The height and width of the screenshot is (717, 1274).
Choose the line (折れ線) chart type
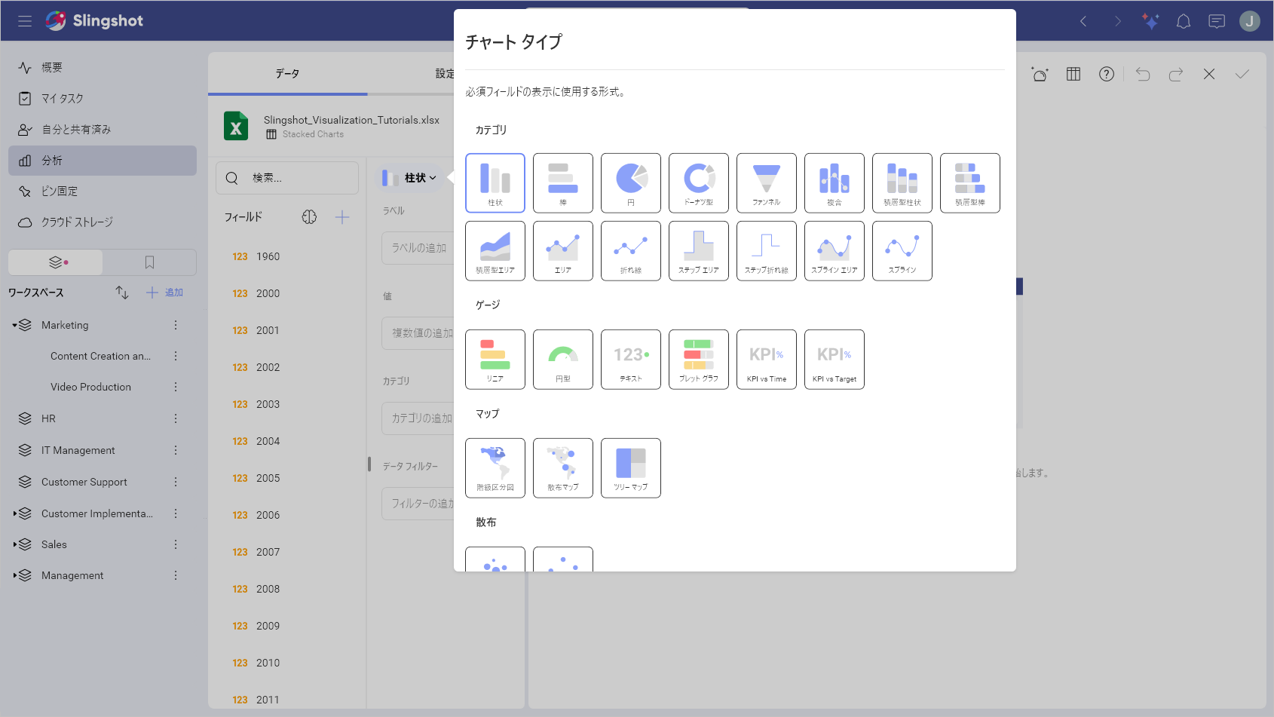(x=631, y=251)
